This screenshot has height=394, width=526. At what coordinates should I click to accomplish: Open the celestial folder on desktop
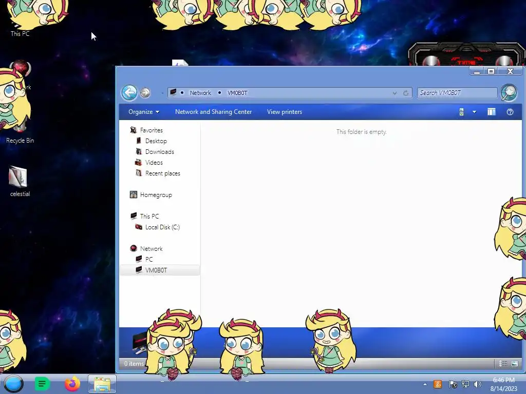20,181
